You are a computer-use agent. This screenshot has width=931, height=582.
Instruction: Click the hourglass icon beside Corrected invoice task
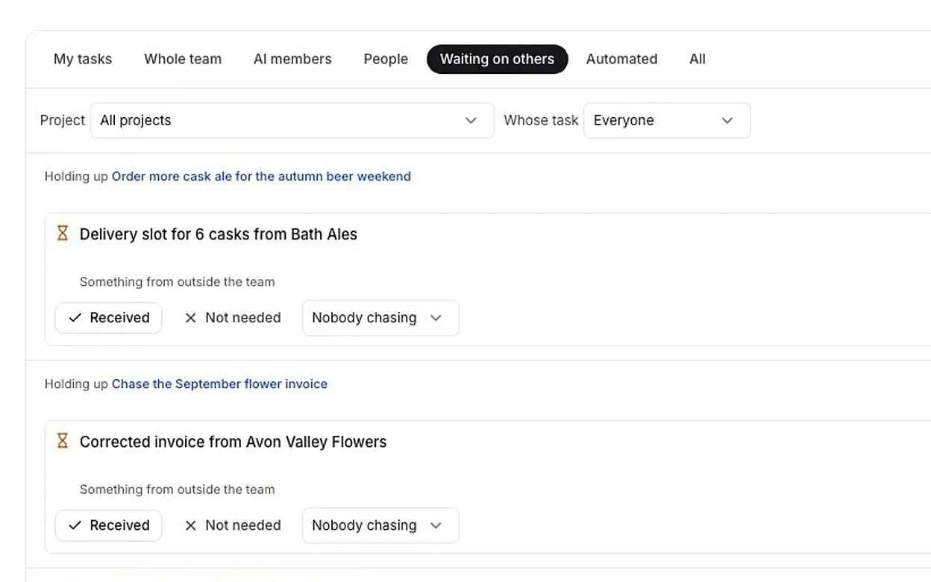pos(63,441)
